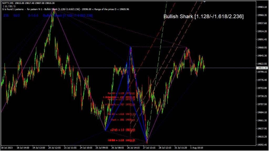Image resolution: width=269 pixels, height=151 pixels.
Task: Click the dark blue Bullish Shark label
Action: tap(68, 15)
